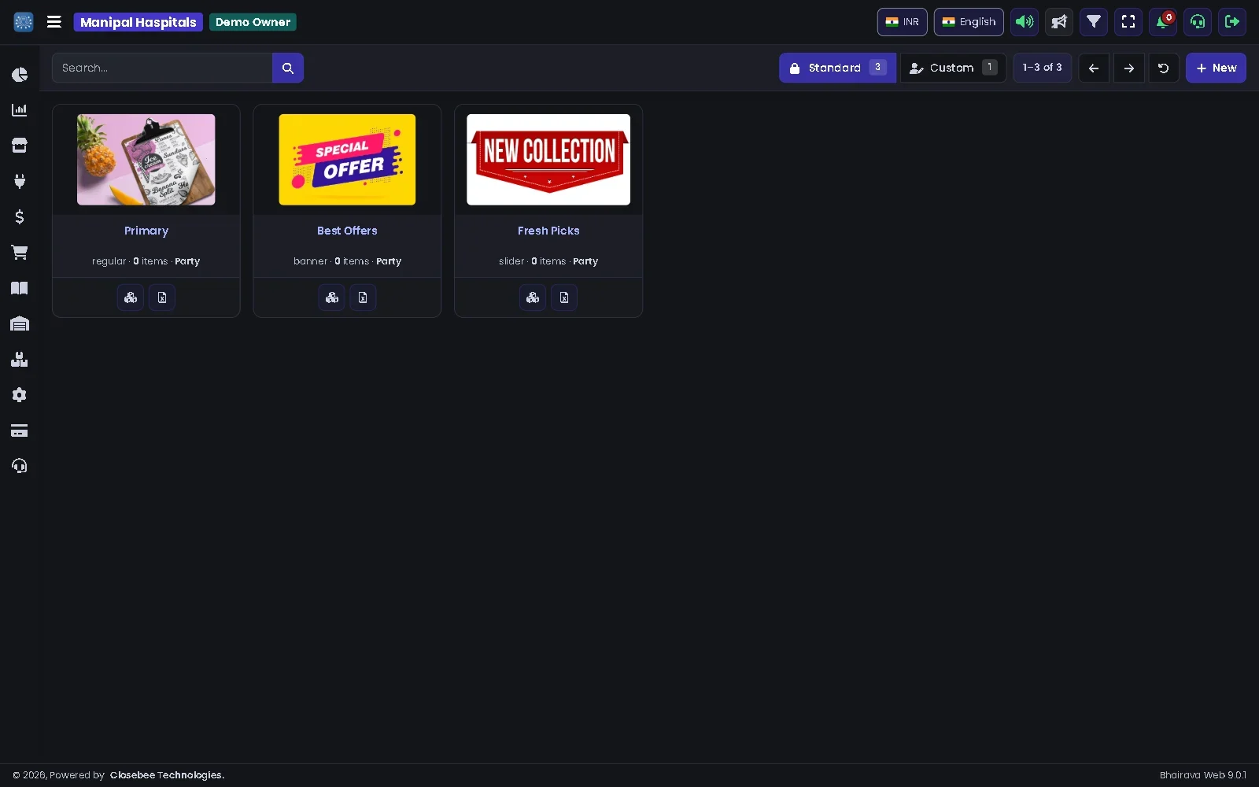Open the plug integrations sidebar icon
Screen dimensions: 1259x787
[x=20, y=181]
